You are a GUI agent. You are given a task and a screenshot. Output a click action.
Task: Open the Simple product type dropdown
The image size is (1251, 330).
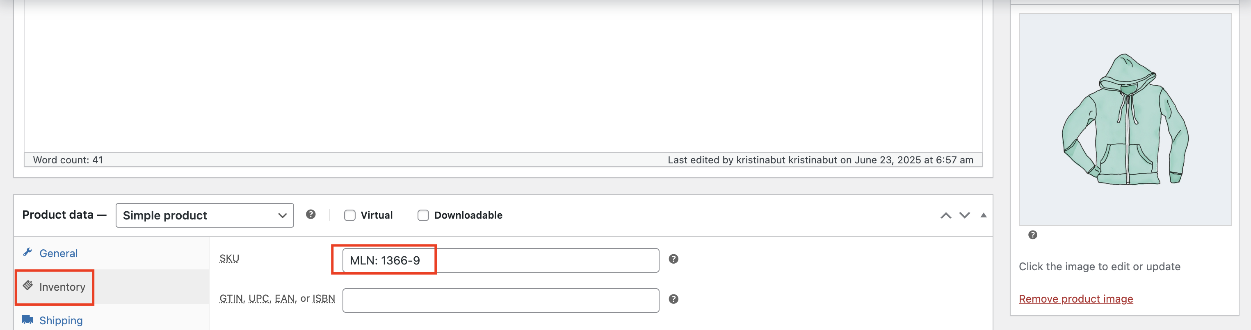coord(204,215)
